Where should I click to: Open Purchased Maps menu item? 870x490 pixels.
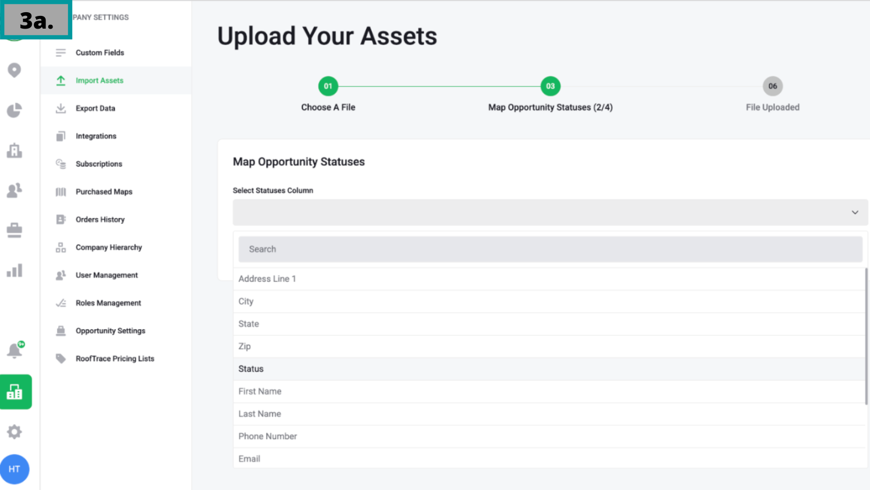(x=104, y=192)
